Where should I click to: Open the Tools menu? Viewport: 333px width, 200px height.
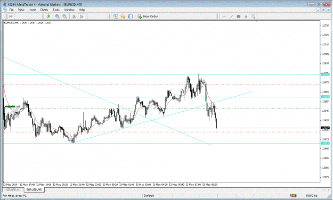[56, 10]
